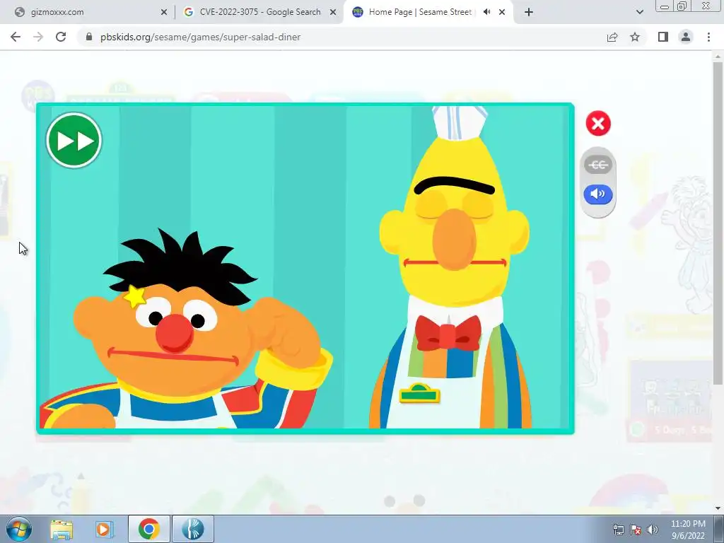Mute game sound with the blue speaker button
724x543 pixels.
(x=598, y=194)
